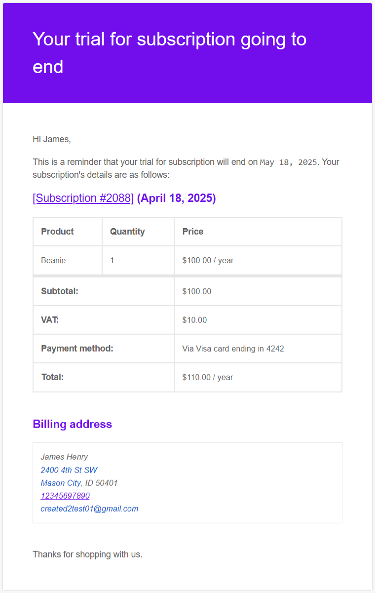Click the Thanks for shopping with us text
This screenshot has width=375, height=593.
click(87, 554)
